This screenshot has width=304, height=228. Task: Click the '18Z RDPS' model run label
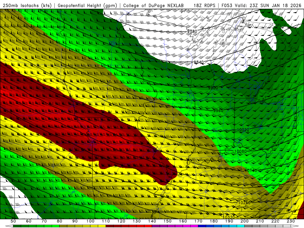(204, 5)
